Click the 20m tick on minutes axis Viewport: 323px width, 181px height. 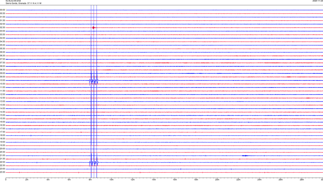point(217,180)
